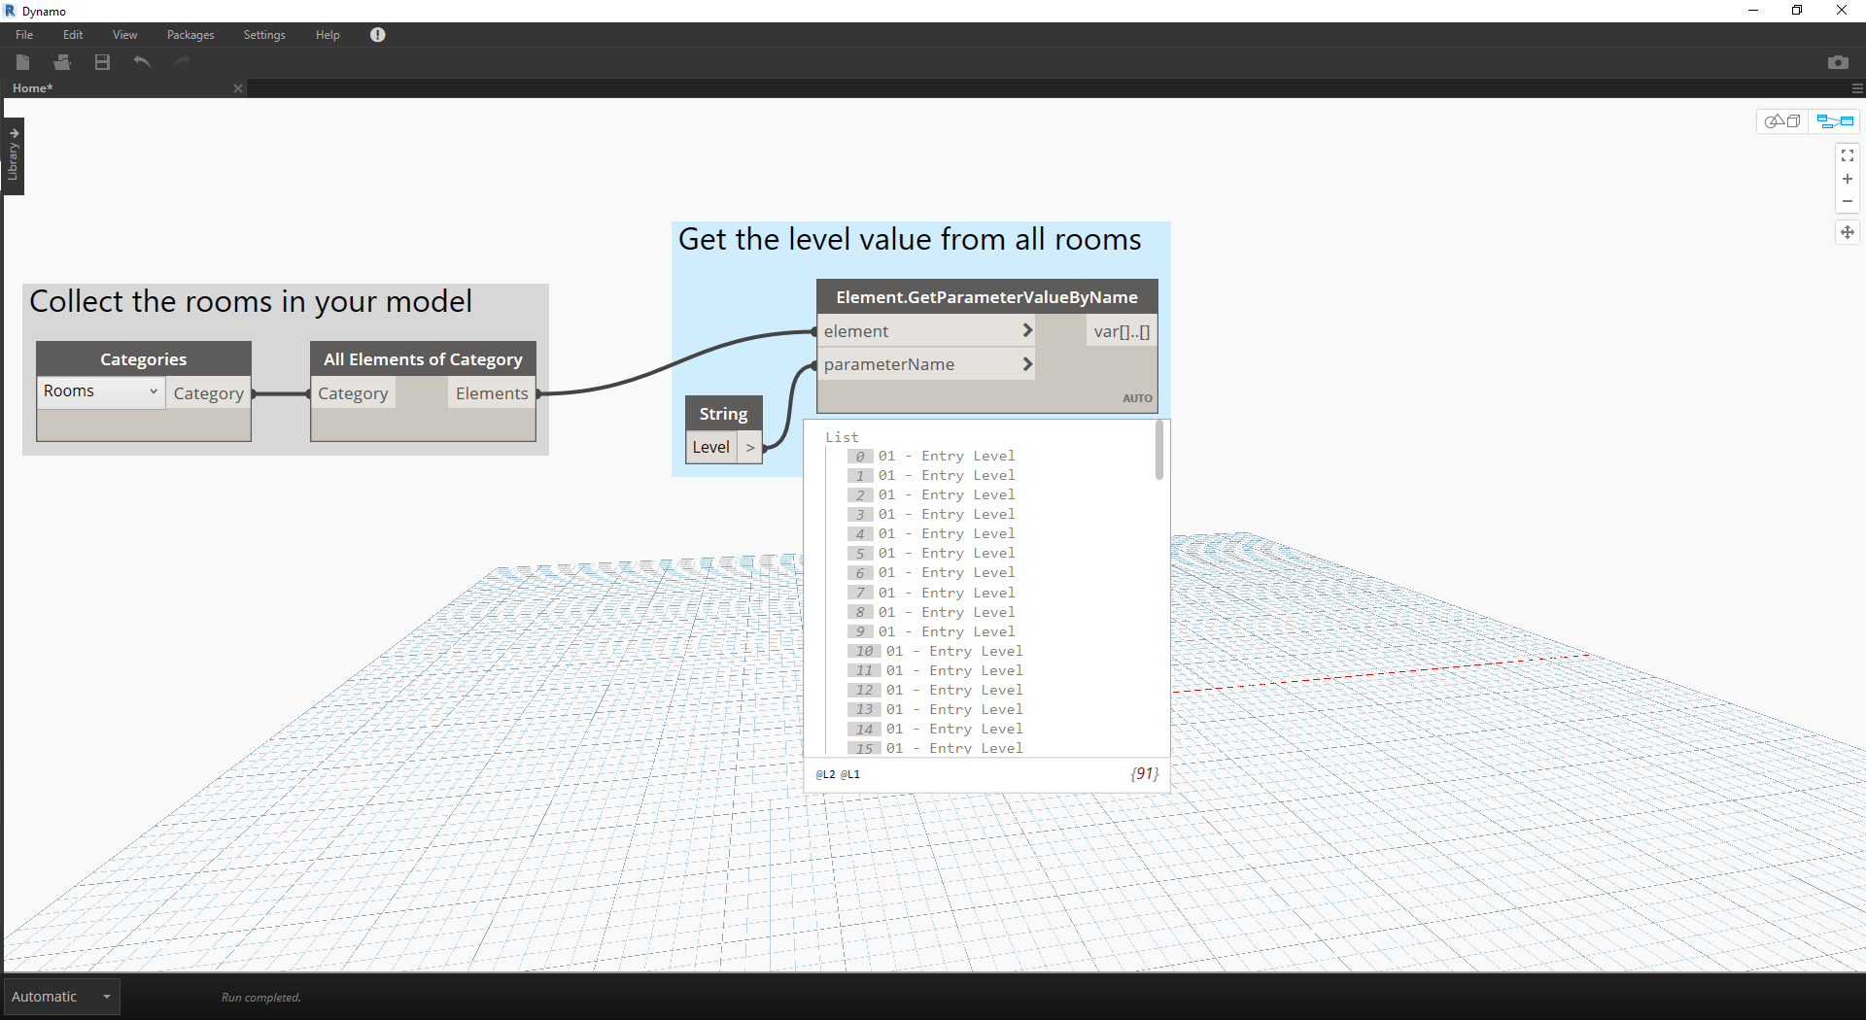
Task: Minimize the Dynamo window
Action: coord(1753,11)
